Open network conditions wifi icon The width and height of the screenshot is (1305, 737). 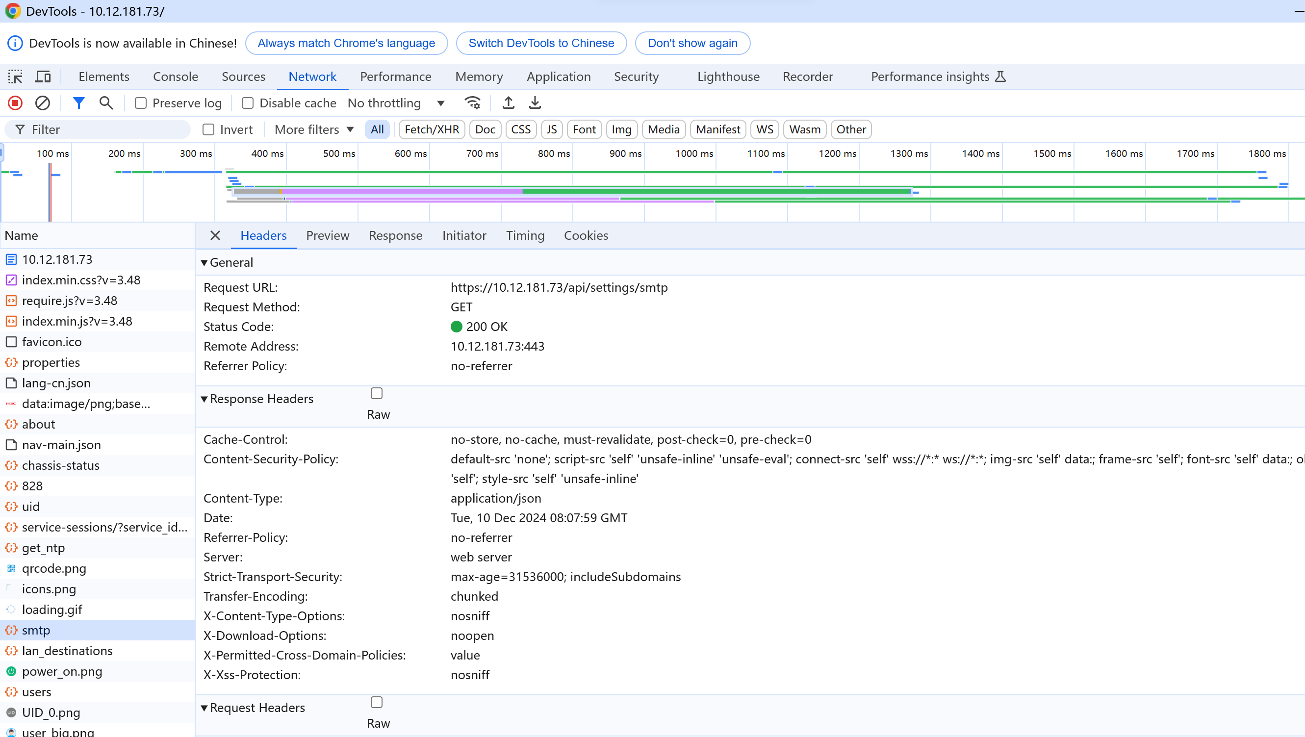[x=472, y=103]
